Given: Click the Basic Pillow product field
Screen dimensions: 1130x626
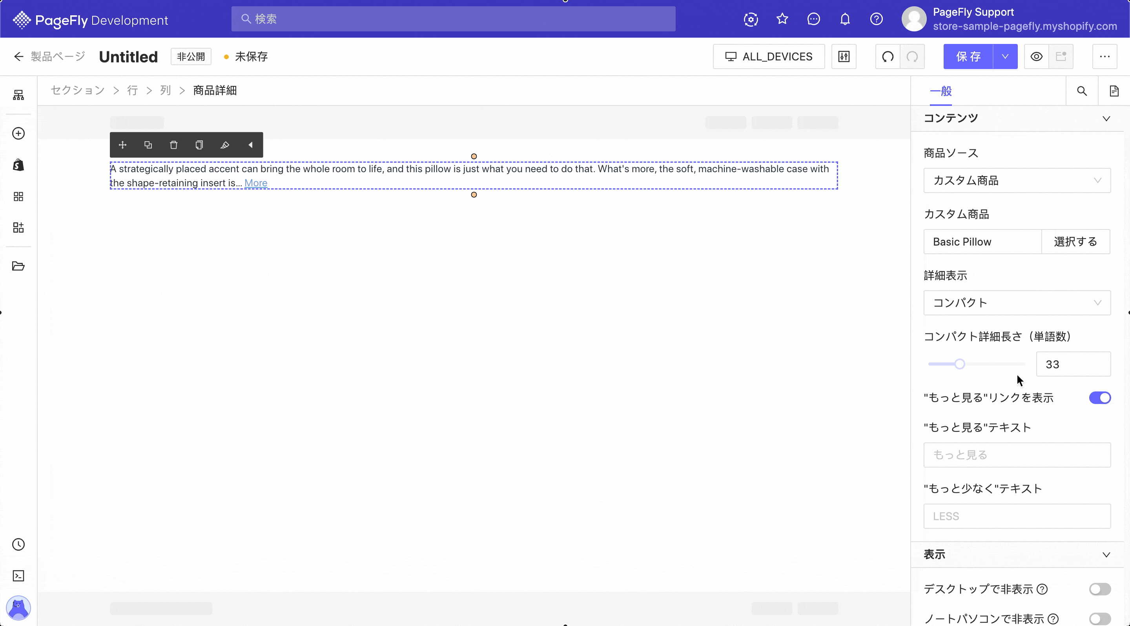Looking at the screenshot, I should point(982,242).
